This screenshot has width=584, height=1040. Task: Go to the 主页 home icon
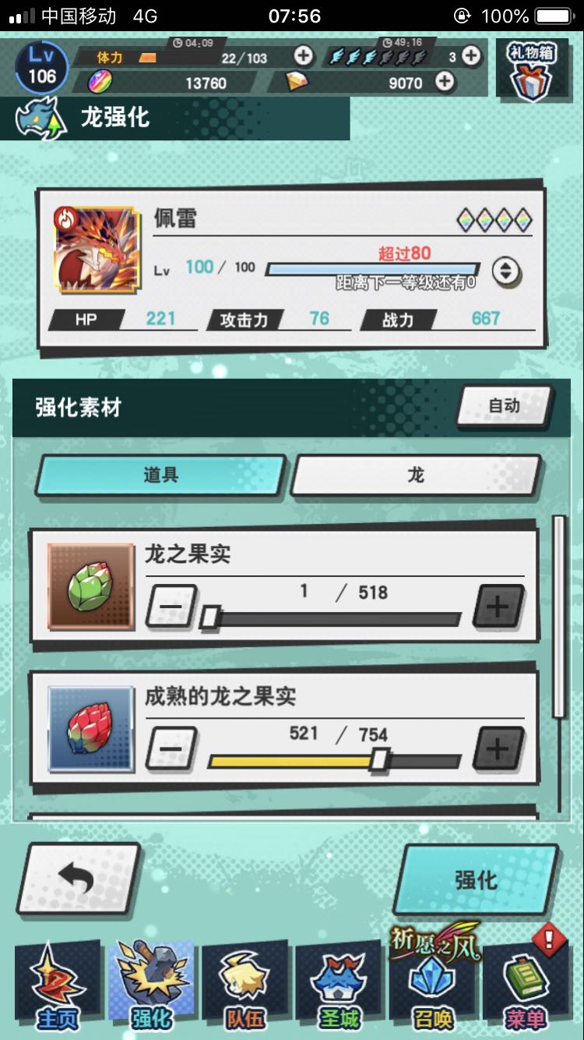pos(57,985)
